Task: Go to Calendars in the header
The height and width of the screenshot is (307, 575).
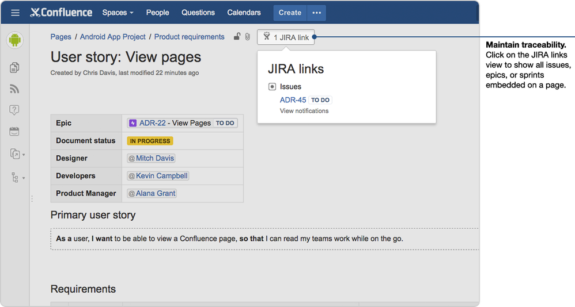Action: click(x=244, y=13)
